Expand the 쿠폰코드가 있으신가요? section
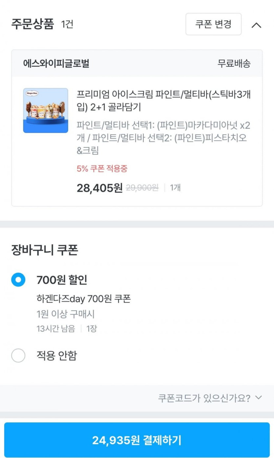Screen dimensions: 274x458 click(x=210, y=398)
